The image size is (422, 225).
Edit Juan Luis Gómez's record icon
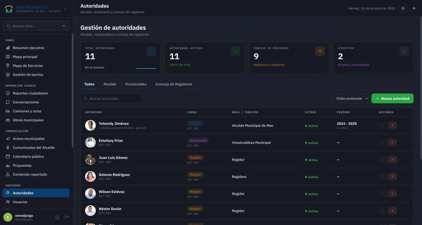point(383,160)
